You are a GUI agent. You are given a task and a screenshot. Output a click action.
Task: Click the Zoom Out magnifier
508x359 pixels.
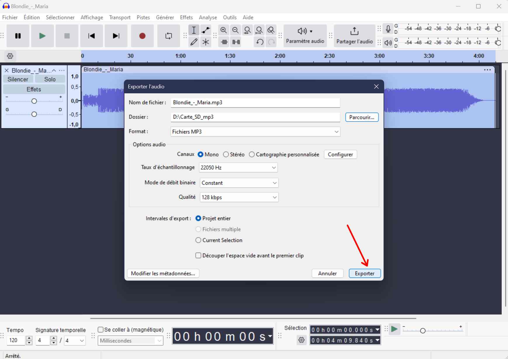click(x=235, y=30)
